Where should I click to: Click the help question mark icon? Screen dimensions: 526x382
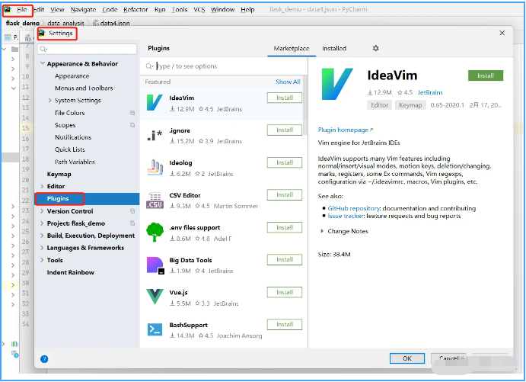click(44, 359)
